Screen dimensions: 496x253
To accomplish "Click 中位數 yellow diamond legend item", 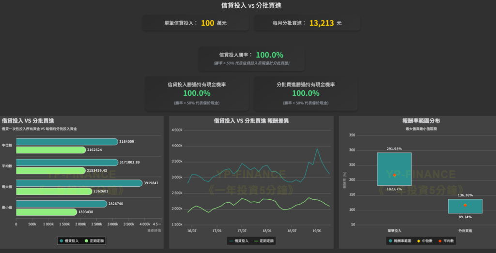I will pyautogui.click(x=427, y=240).
